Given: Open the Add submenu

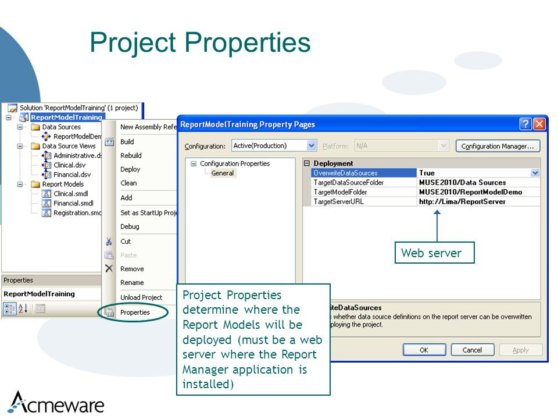Looking at the screenshot, I should 126,198.
